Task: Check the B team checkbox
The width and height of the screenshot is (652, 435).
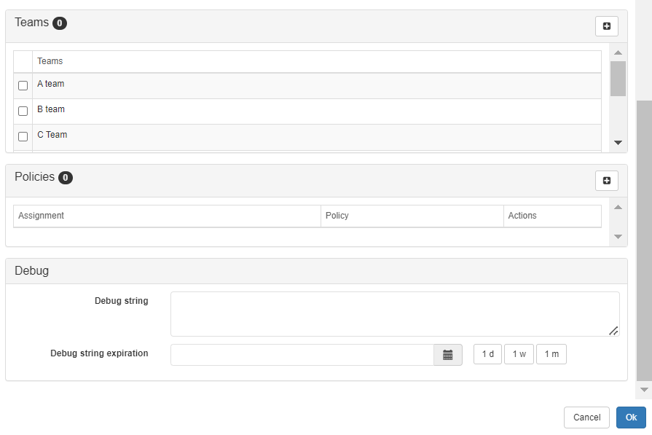Action: click(x=23, y=111)
